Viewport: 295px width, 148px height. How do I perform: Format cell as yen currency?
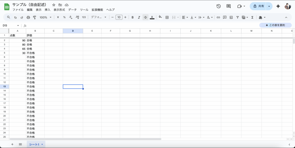click(58, 17)
